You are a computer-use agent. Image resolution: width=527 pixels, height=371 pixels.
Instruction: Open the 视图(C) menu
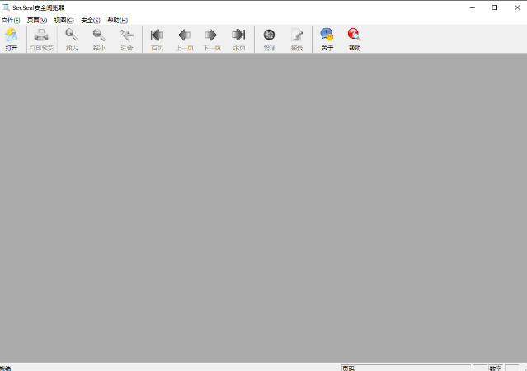tap(64, 20)
